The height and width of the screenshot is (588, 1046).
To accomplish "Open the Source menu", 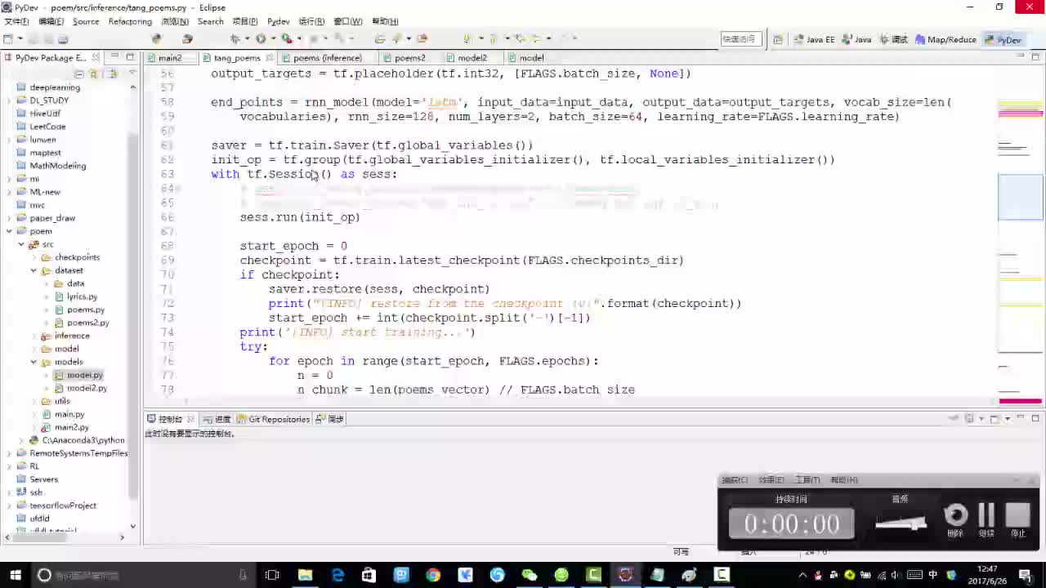I will coord(86,21).
